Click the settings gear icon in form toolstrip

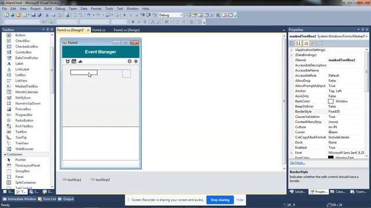coord(129,61)
